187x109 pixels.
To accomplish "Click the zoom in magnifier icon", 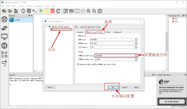I will [88, 11].
